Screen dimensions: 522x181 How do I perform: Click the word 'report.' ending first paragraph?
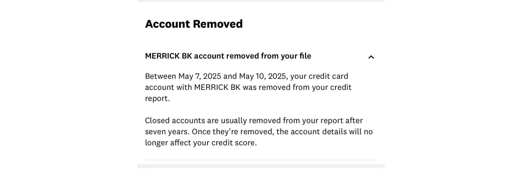coord(157,99)
